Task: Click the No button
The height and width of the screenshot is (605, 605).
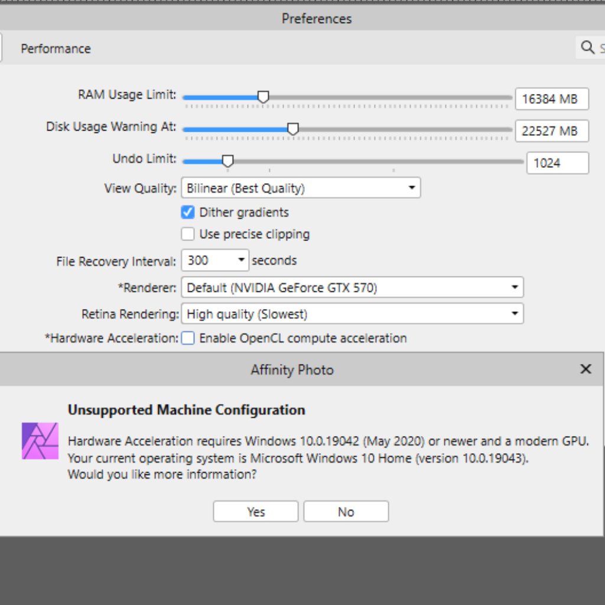Action: click(346, 512)
